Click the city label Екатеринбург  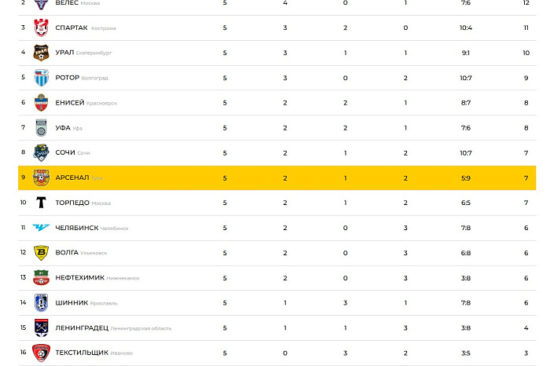coord(93,53)
